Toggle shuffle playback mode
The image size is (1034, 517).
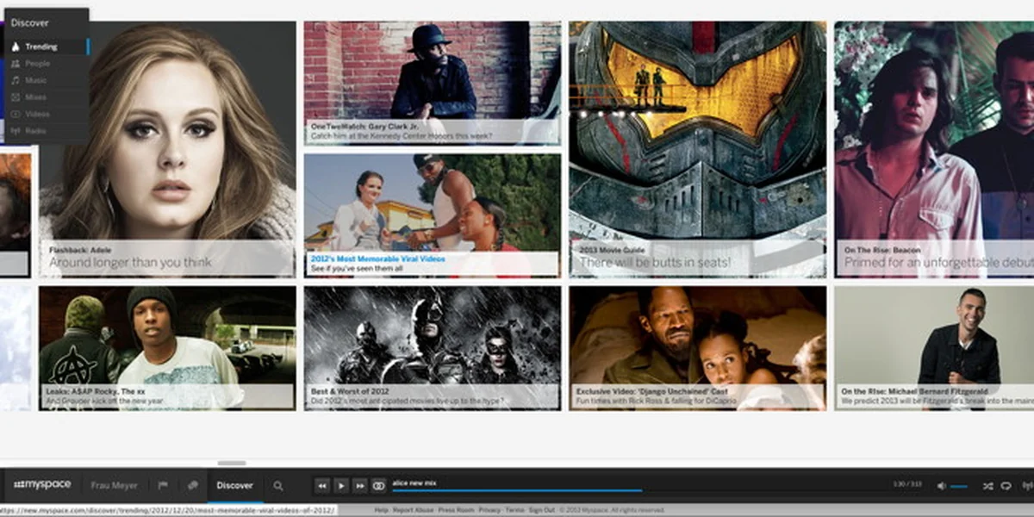(x=987, y=486)
